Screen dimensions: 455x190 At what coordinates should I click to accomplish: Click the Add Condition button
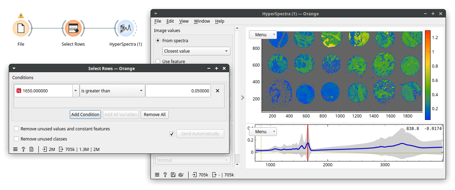click(86, 114)
